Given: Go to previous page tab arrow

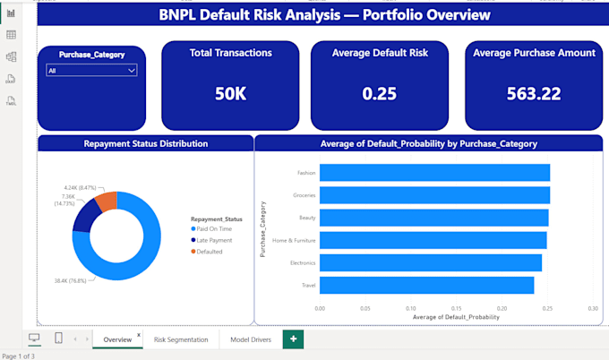Looking at the screenshot, I should tap(75, 339).
